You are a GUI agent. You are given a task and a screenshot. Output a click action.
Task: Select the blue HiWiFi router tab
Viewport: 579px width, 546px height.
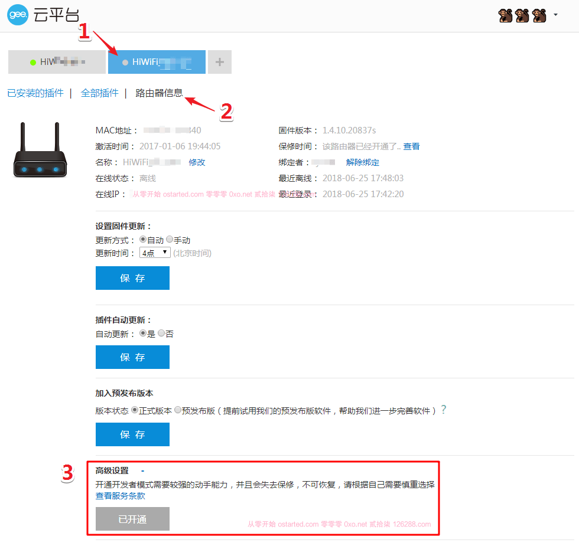(157, 62)
